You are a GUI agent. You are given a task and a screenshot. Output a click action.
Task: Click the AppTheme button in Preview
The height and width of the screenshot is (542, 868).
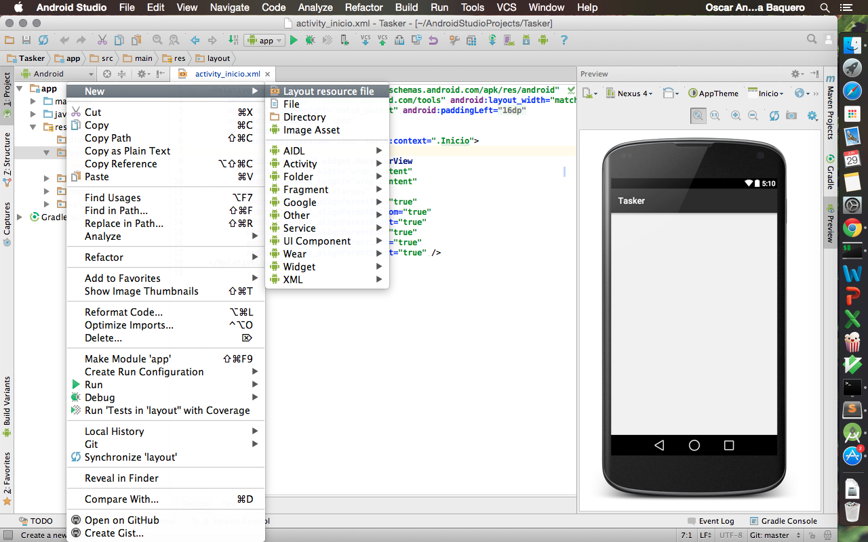pos(713,93)
